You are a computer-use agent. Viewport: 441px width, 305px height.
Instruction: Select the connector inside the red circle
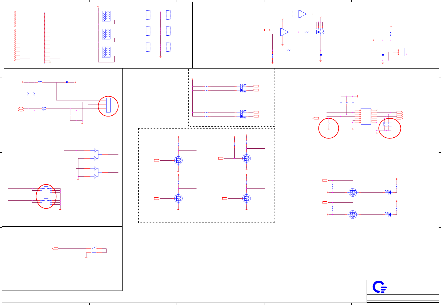(108, 105)
